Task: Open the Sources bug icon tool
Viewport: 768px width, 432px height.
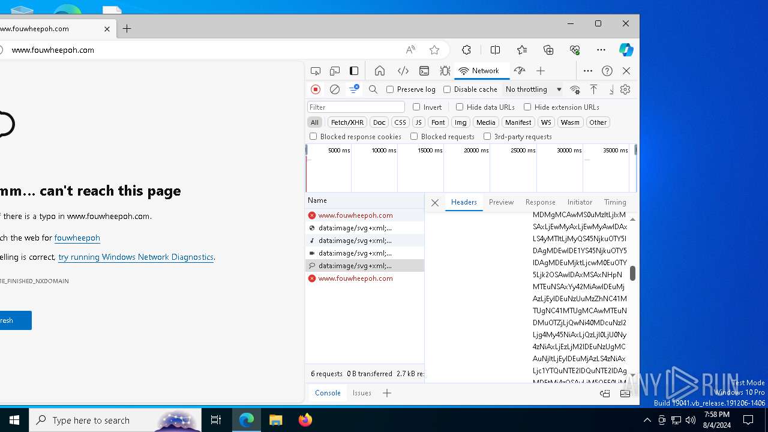Action: tap(445, 71)
